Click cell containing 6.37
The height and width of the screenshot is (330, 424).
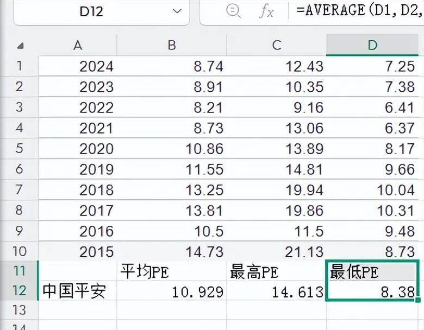[x=372, y=128]
